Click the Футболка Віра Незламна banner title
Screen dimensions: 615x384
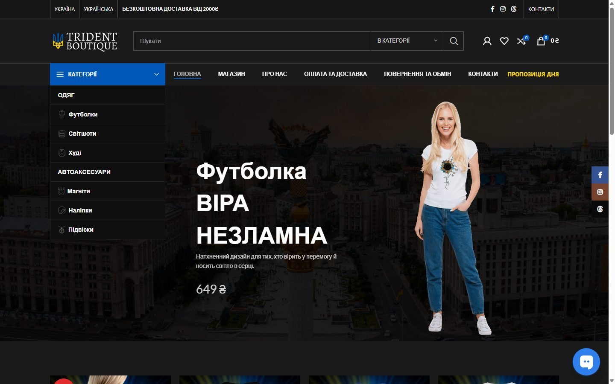pyautogui.click(x=261, y=204)
